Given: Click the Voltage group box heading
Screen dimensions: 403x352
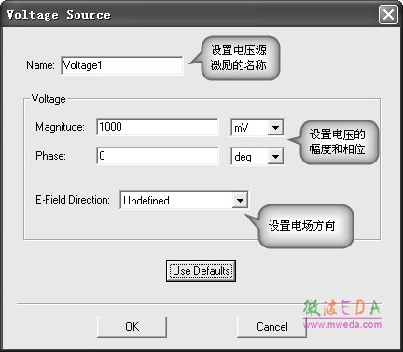Looking at the screenshot, I should (x=49, y=99).
